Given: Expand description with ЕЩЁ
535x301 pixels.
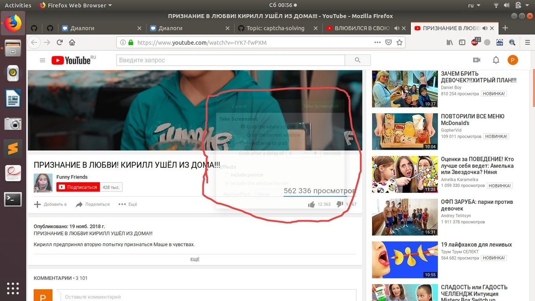Looking at the screenshot, I should [195, 260].
